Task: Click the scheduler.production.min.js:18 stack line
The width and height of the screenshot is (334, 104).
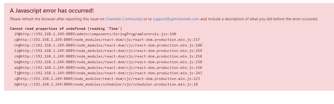Action: [x=106, y=84]
